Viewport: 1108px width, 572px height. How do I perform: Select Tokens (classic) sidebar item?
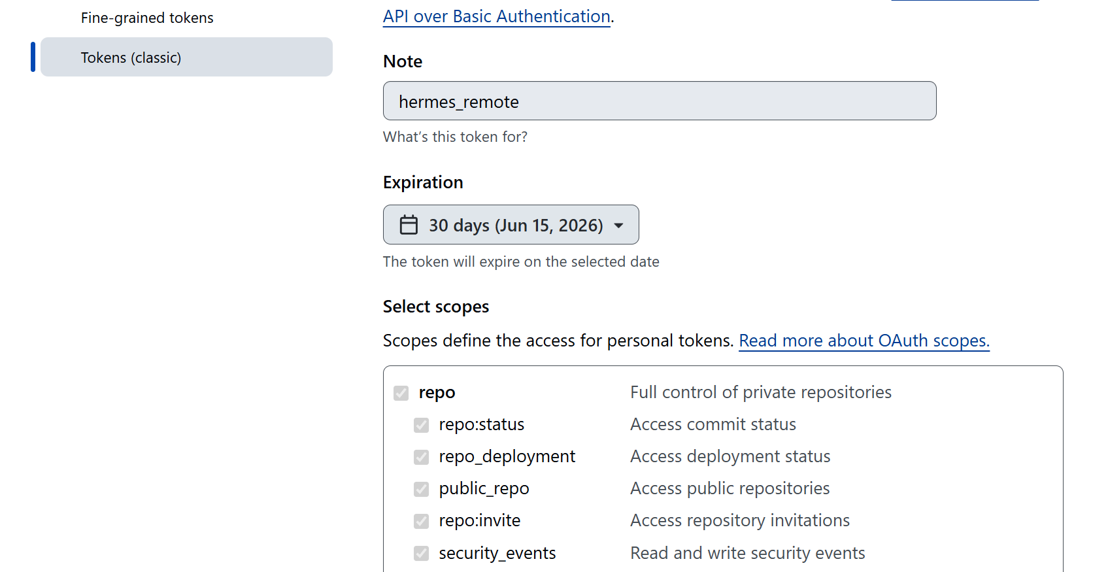186,57
